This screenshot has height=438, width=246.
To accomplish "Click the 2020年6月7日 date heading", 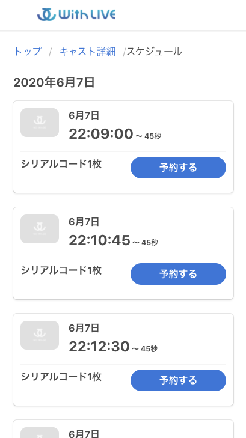I will tap(54, 83).
